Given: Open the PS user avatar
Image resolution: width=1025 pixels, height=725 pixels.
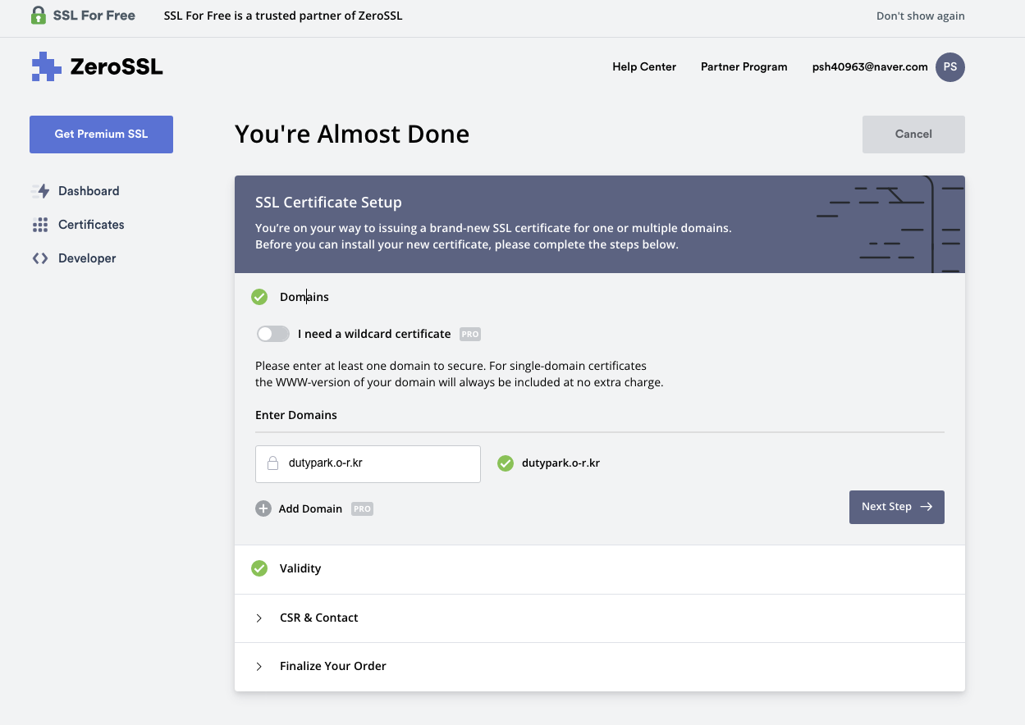Looking at the screenshot, I should coord(950,67).
